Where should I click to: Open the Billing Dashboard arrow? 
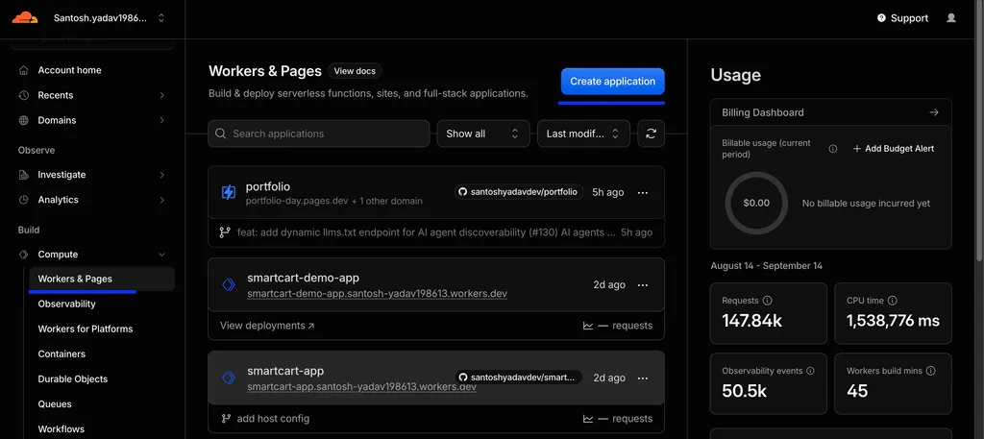click(934, 112)
